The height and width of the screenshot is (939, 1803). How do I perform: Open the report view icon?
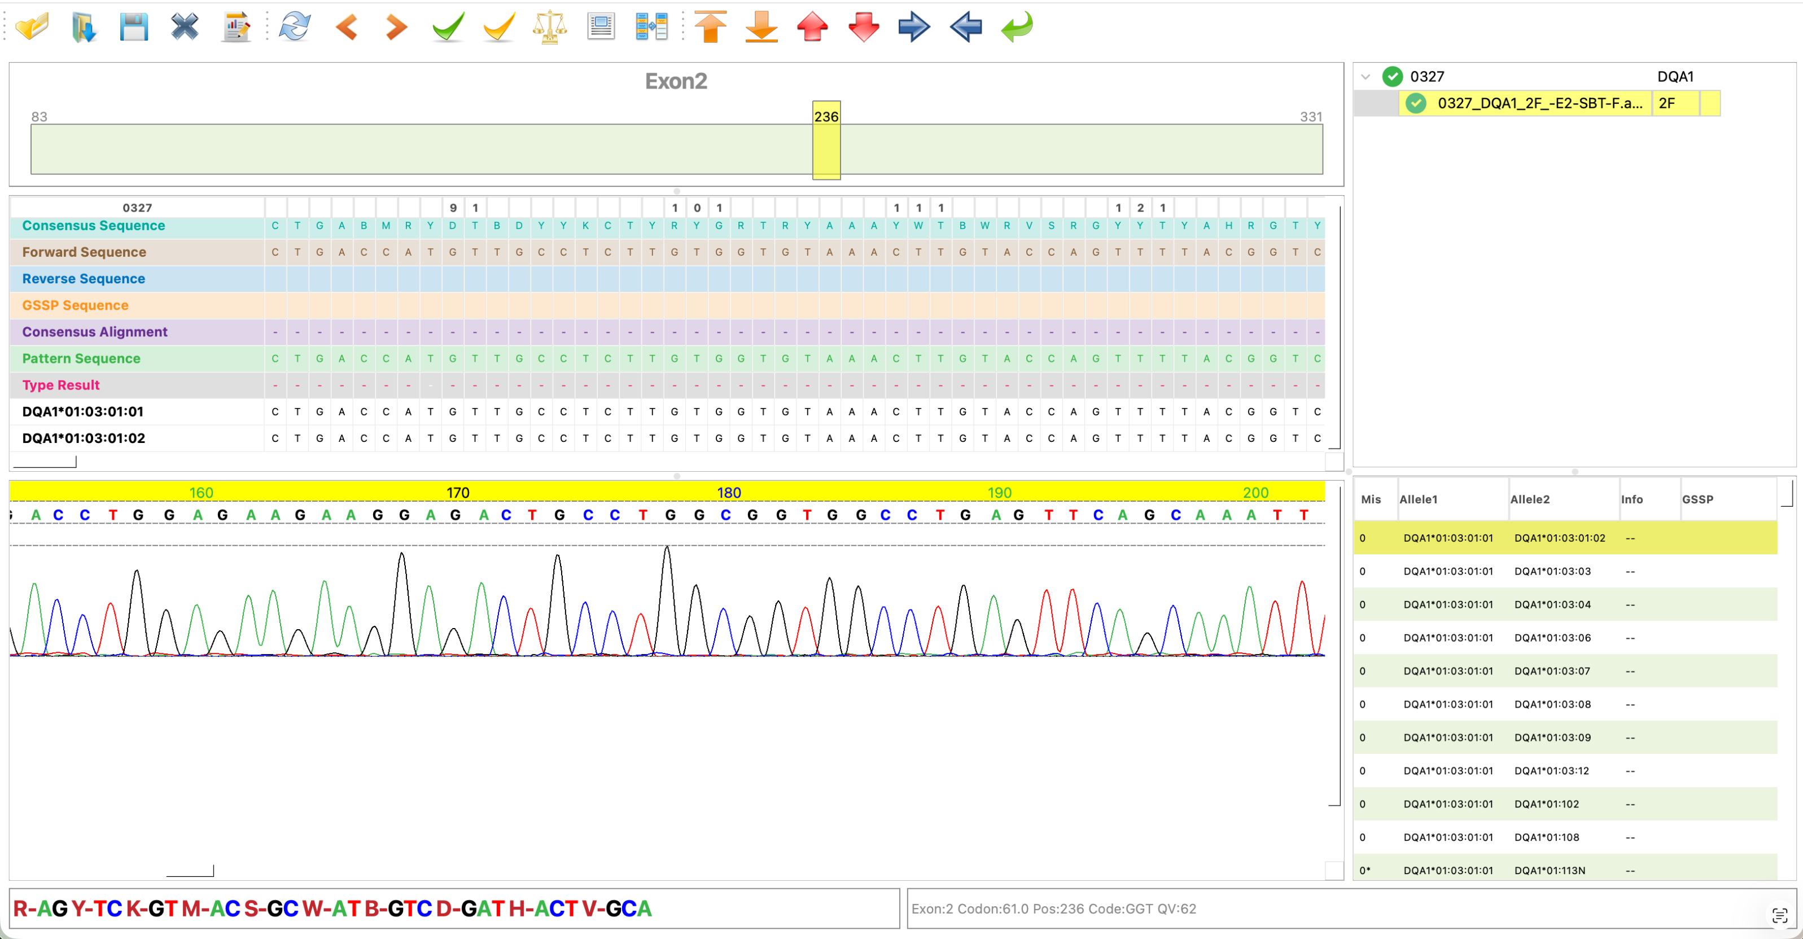coord(601,27)
